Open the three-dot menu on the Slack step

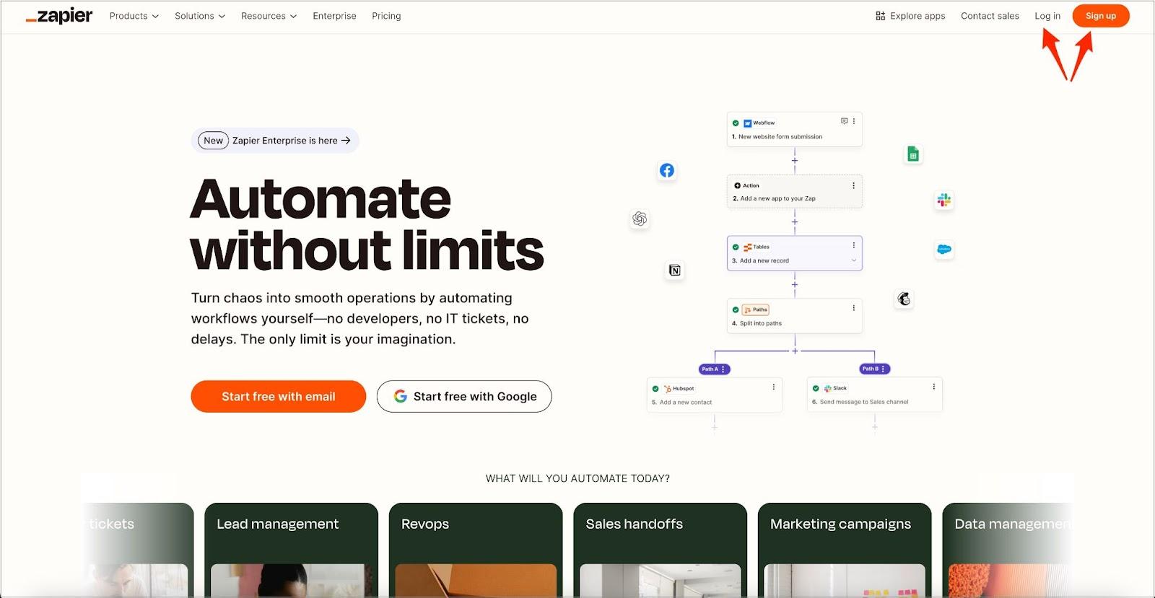point(934,387)
